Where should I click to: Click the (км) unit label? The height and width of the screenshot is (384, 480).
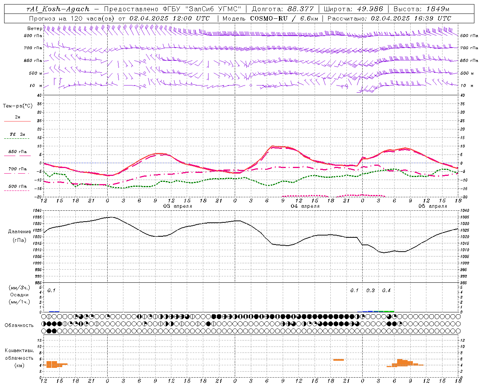point(19,365)
